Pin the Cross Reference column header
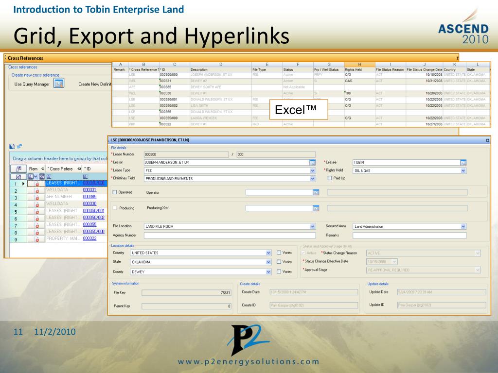The width and height of the screenshot is (498, 373). pos(79,169)
